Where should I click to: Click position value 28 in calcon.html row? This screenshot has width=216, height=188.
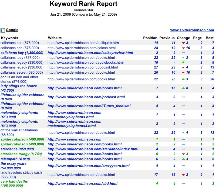tap(156, 48)
